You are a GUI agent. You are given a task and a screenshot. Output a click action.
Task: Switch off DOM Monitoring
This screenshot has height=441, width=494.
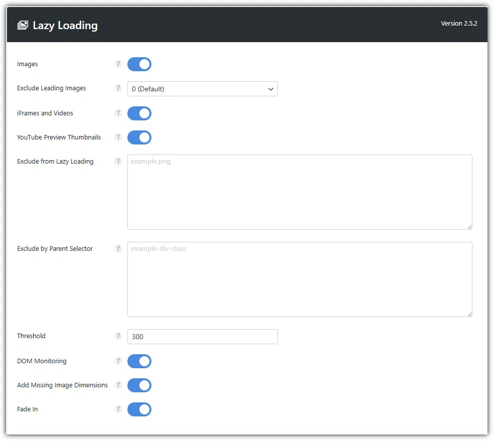(x=139, y=361)
